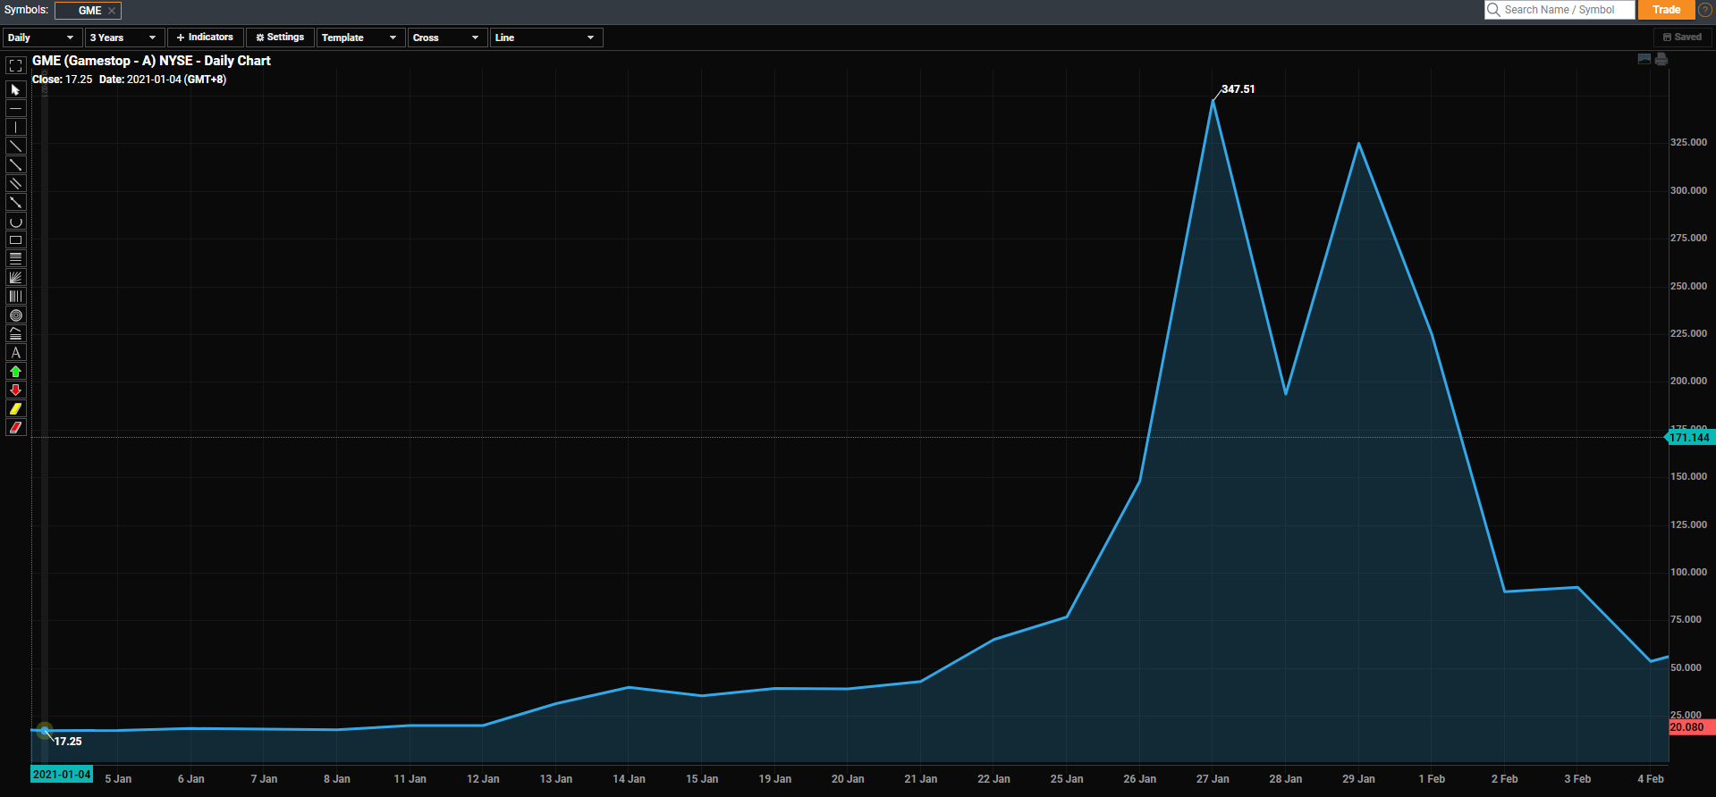The width and height of the screenshot is (1716, 797).
Task: Select the concentric circles Fibonacci tool
Action: pyautogui.click(x=15, y=315)
